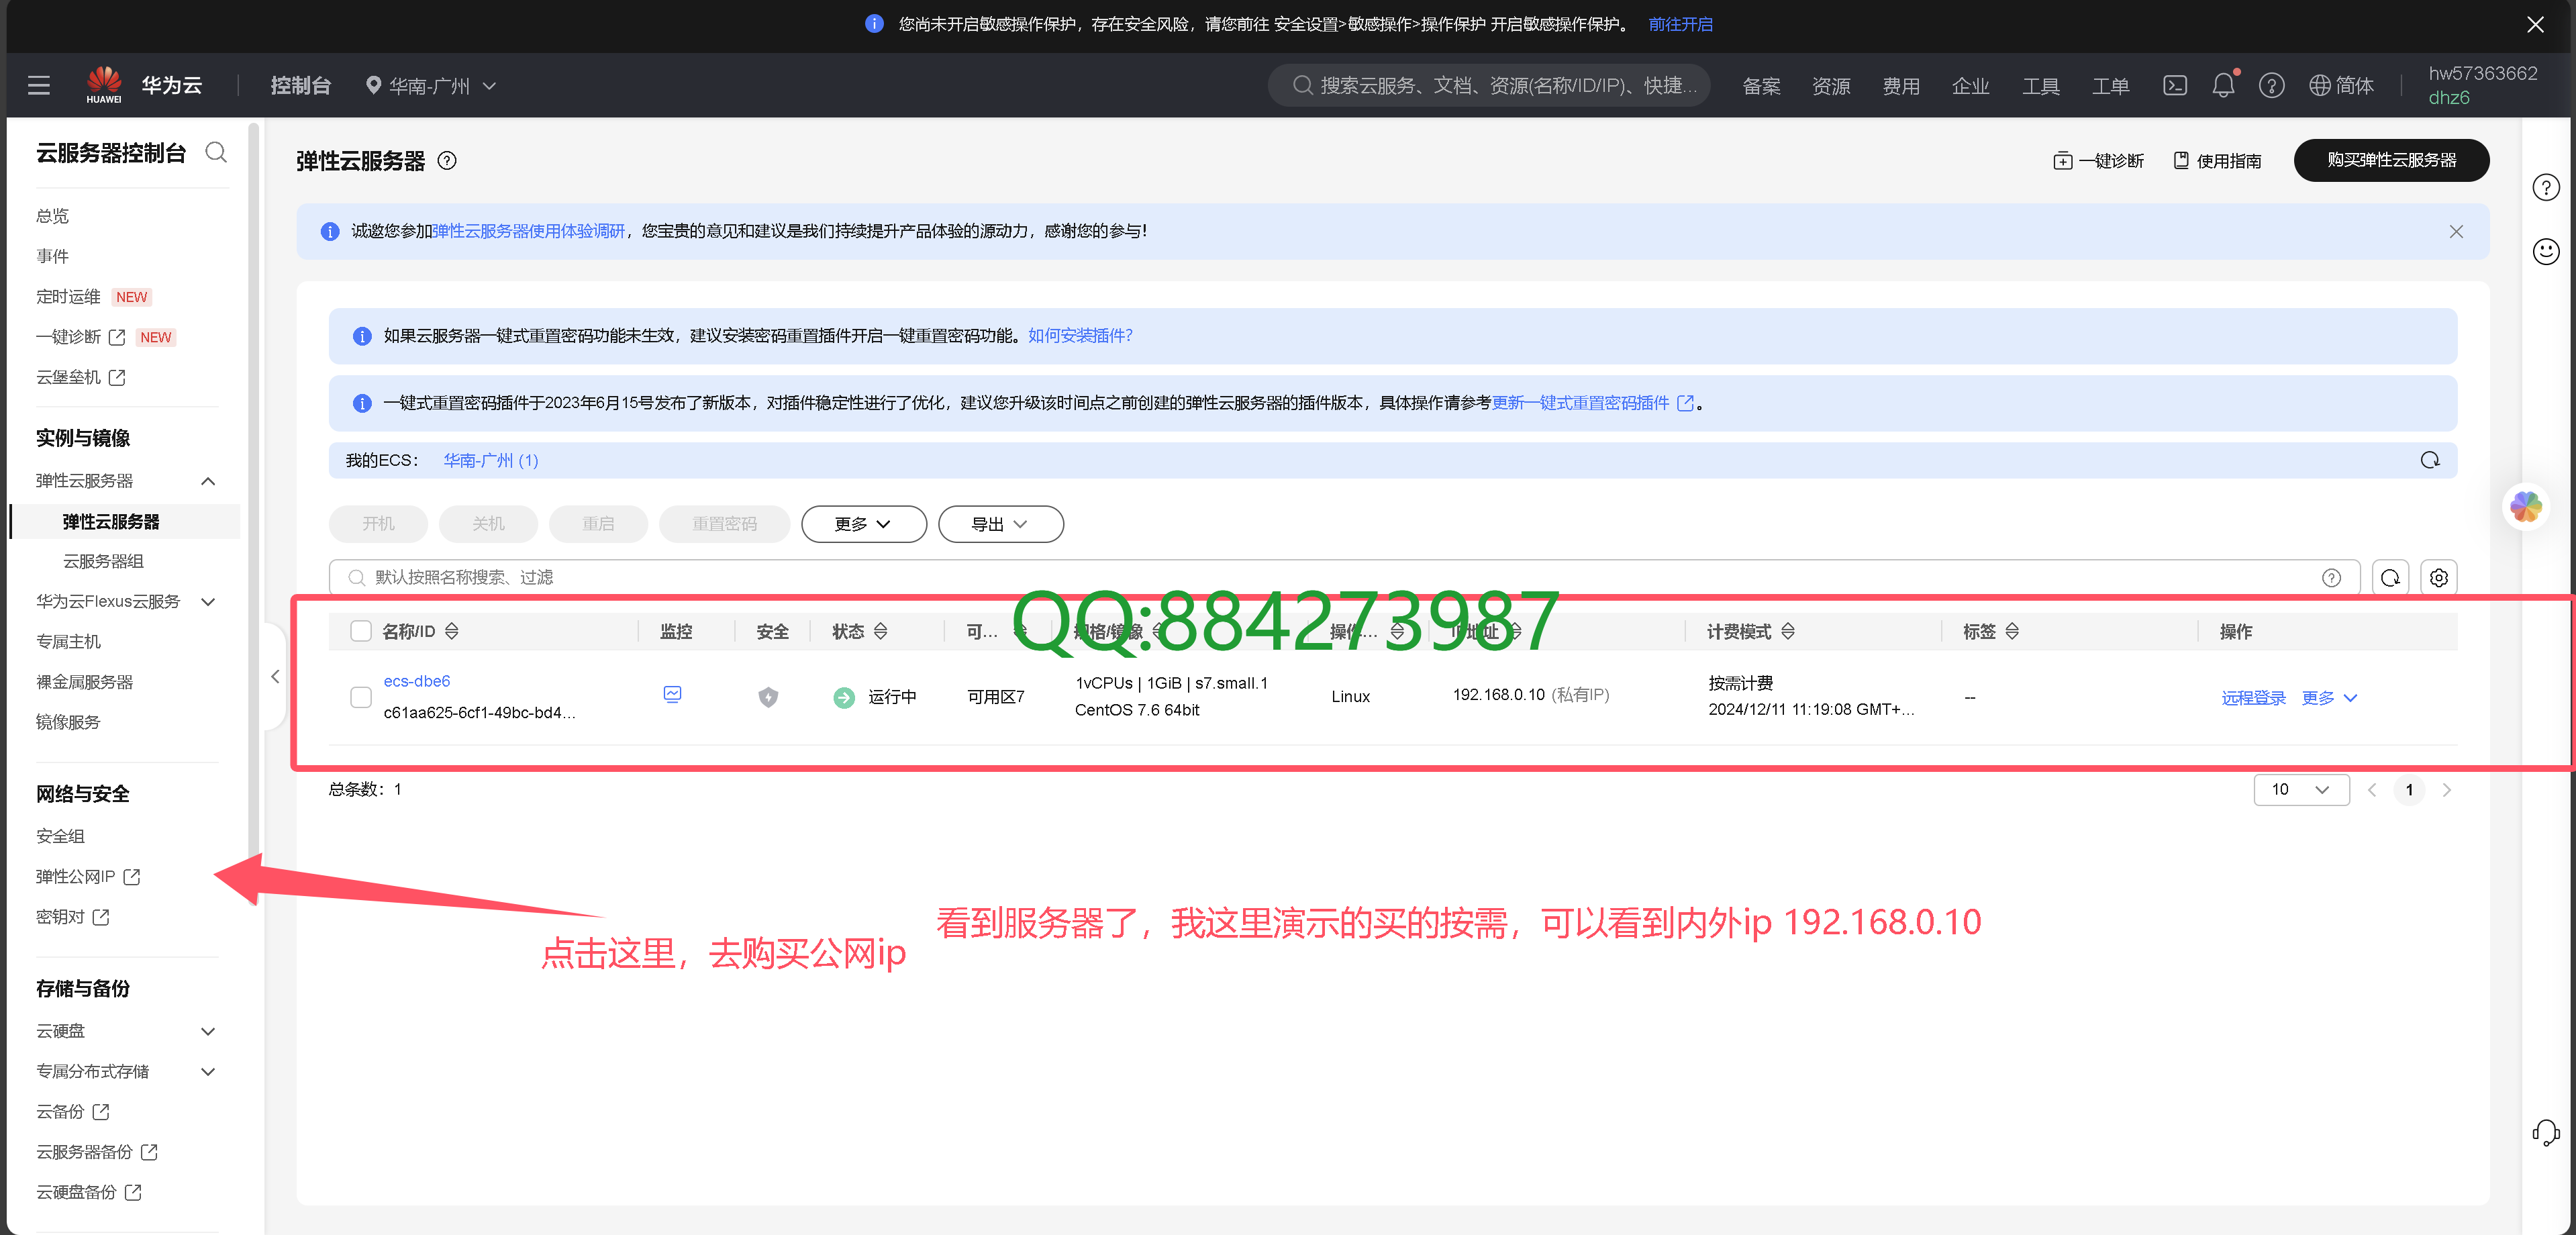Click 华南-广州 (1) ECS region link
Screen dimensions: 2576x1235
[491, 460]
